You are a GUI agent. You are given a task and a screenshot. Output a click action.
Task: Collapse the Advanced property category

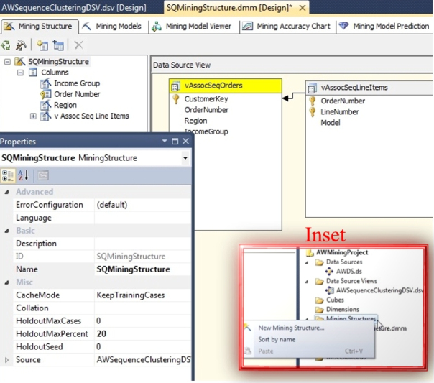tap(6, 192)
